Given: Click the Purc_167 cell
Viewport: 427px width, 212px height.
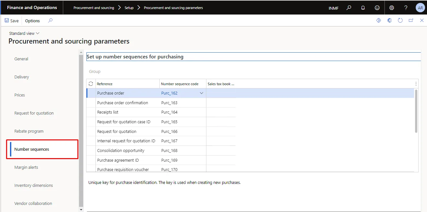Looking at the screenshot, I should point(183,141).
